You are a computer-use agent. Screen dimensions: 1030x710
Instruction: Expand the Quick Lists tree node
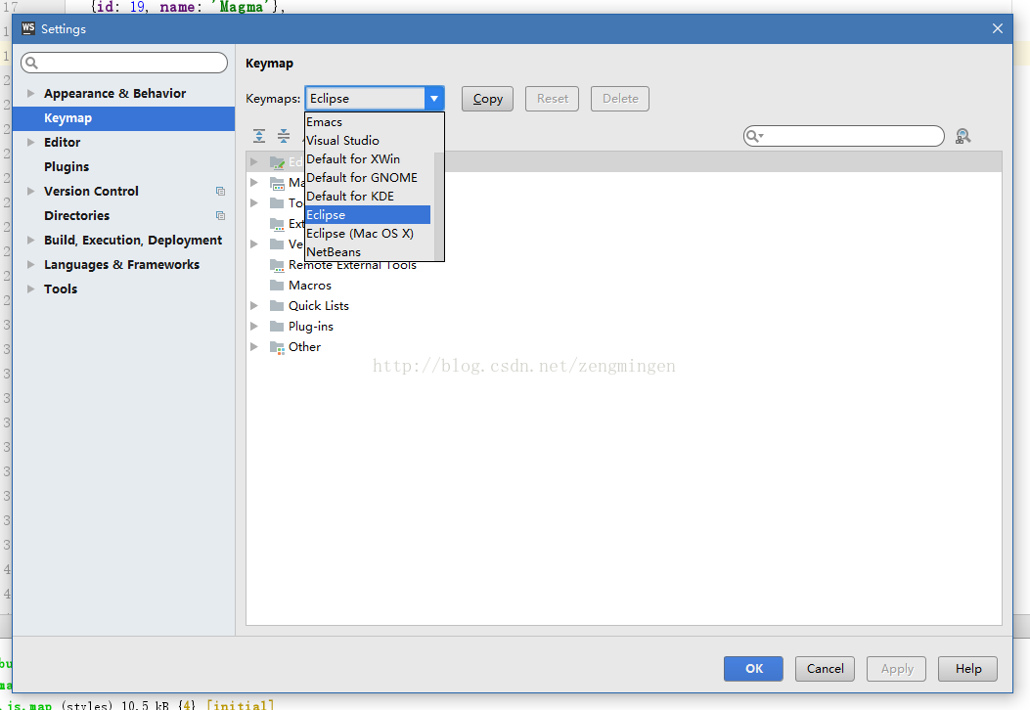coord(254,305)
